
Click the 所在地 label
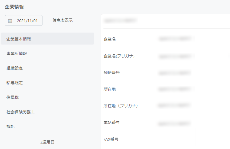[x=110, y=89]
